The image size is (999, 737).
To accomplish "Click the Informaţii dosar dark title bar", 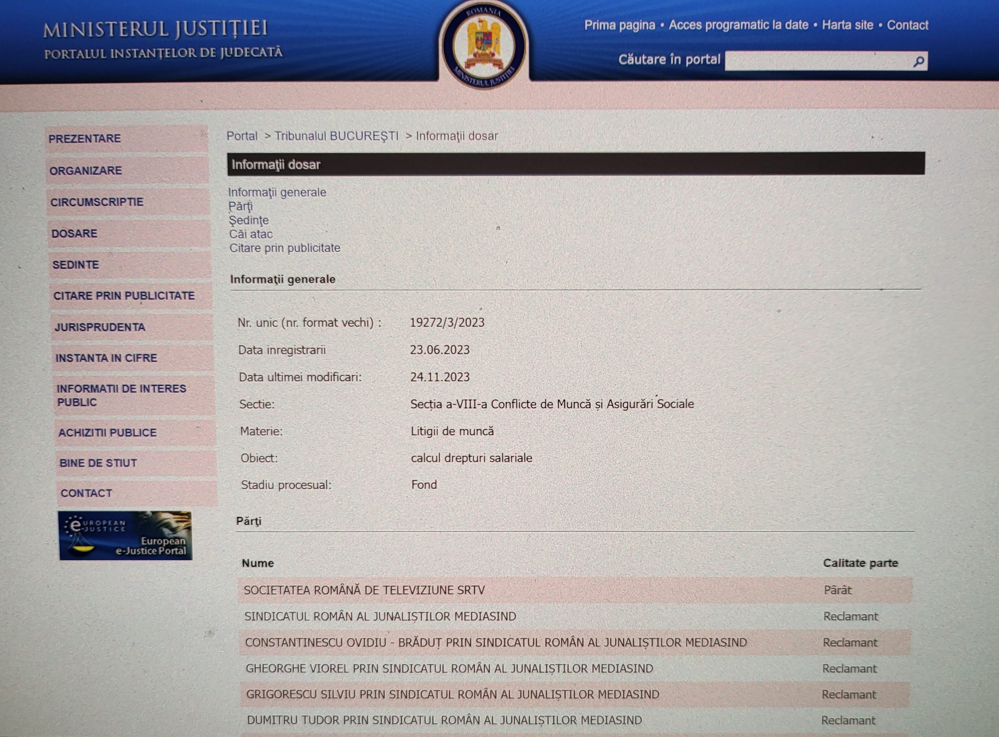I will (576, 164).
